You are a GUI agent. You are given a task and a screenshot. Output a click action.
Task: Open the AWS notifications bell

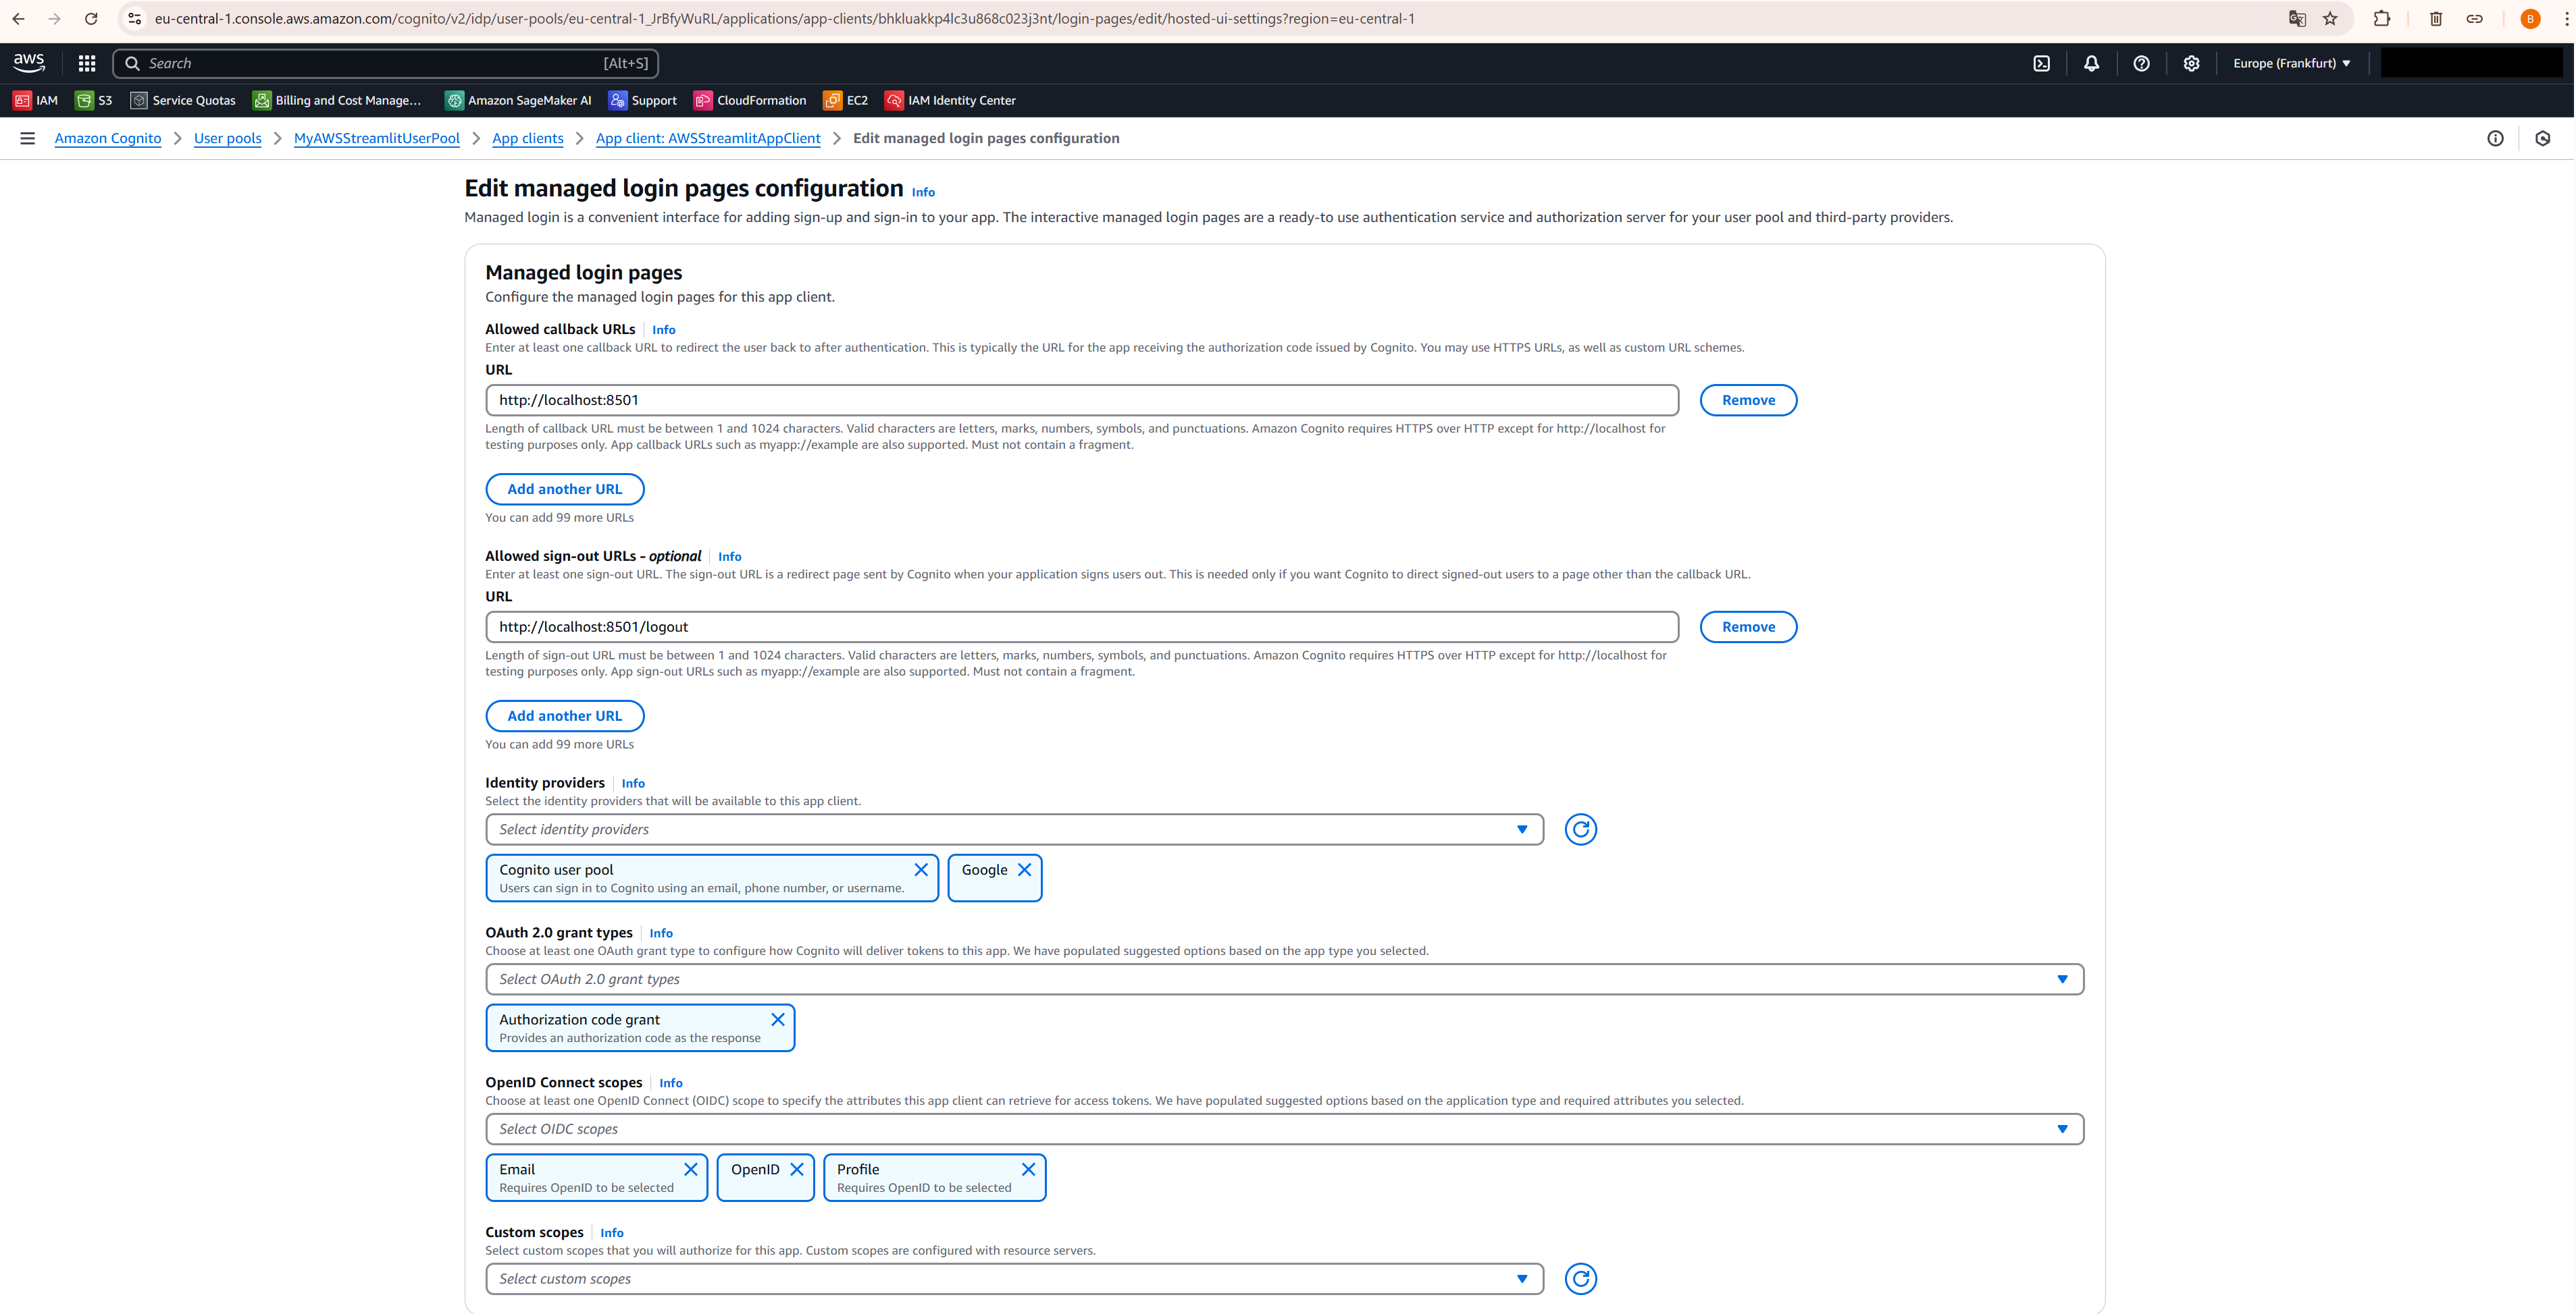(x=2091, y=63)
